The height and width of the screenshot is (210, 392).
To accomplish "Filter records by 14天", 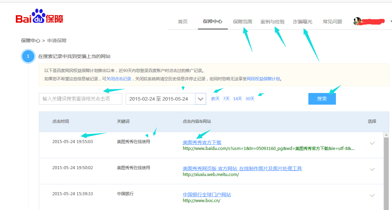I will (237, 99).
